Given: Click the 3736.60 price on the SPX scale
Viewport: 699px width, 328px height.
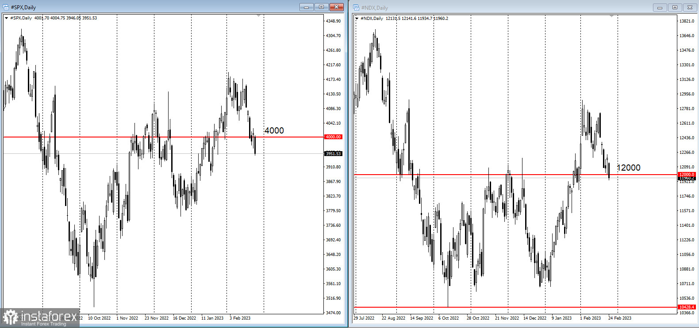Looking at the screenshot, I should [x=333, y=225].
